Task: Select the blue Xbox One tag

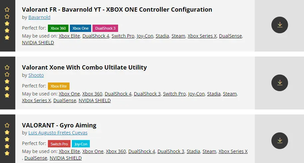Action: click(x=80, y=28)
